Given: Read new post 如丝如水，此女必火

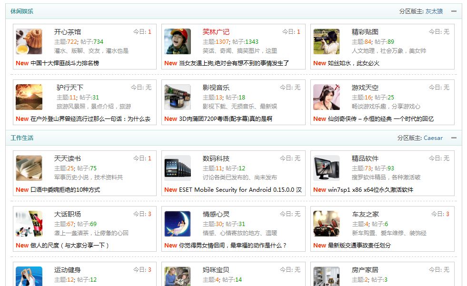Looking at the screenshot, I should [x=354, y=63].
